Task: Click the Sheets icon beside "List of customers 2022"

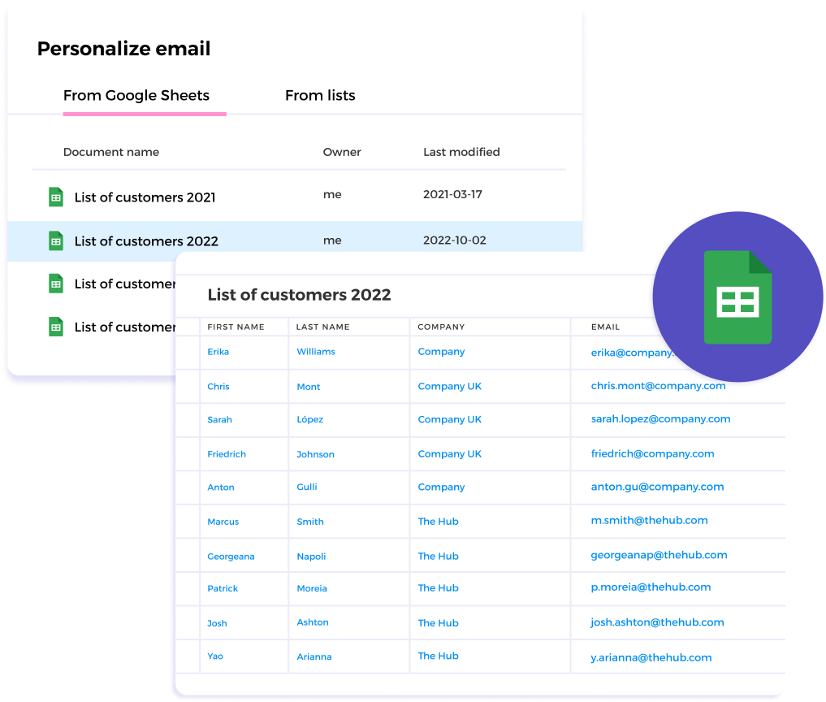Action: click(55, 240)
